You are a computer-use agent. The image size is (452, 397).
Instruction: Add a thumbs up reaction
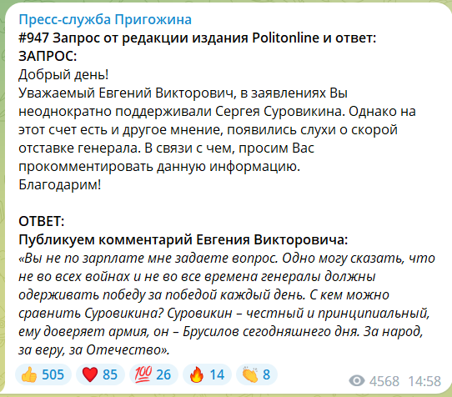(x=43, y=374)
